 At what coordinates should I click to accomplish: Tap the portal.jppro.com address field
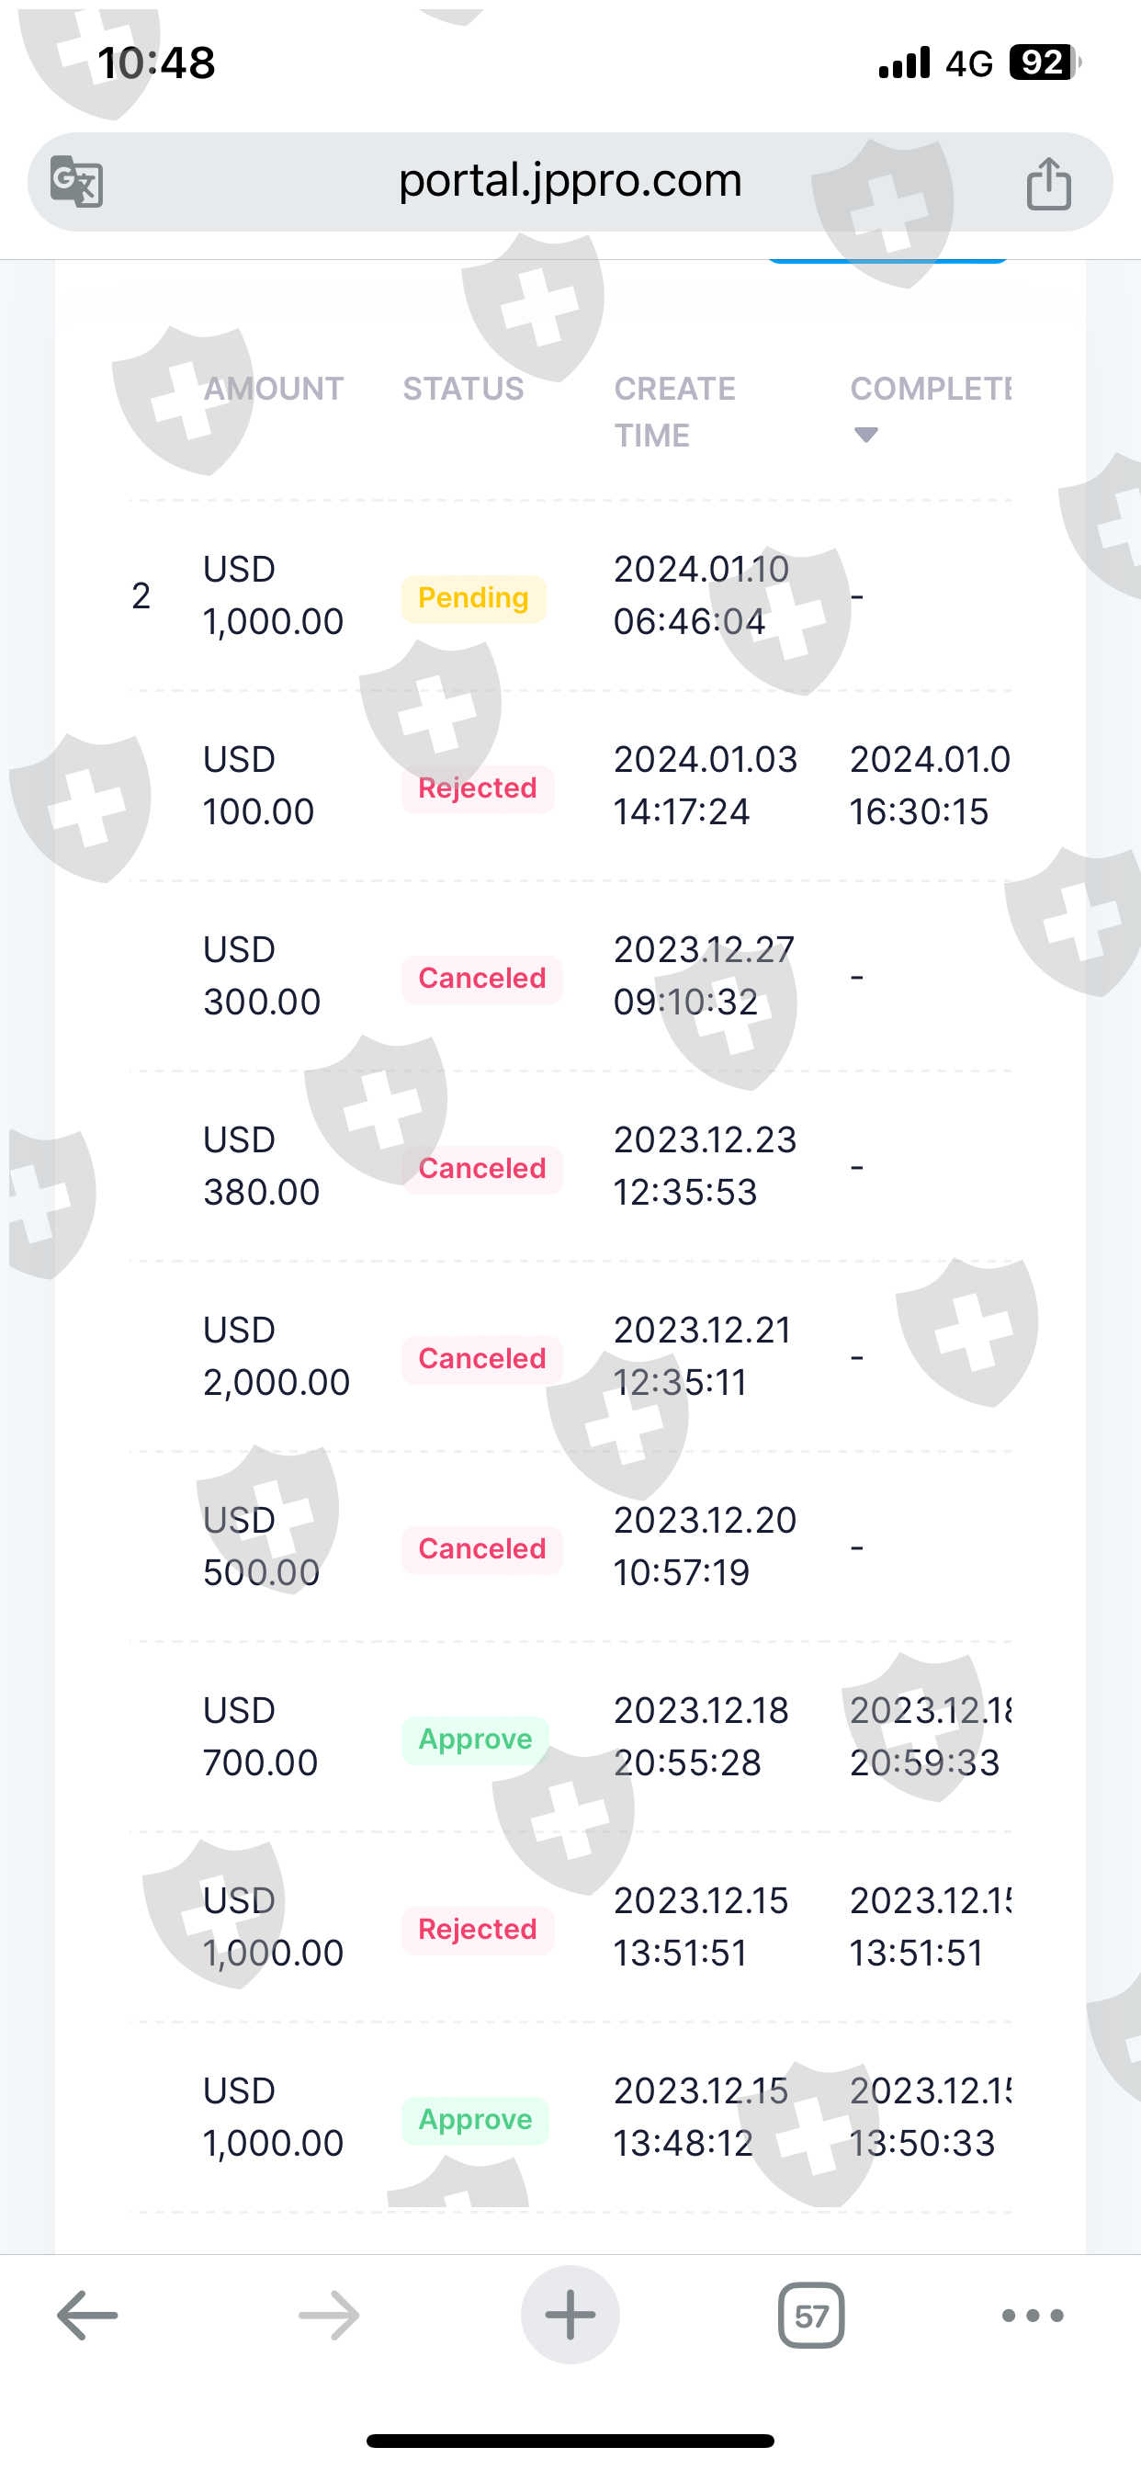point(570,180)
